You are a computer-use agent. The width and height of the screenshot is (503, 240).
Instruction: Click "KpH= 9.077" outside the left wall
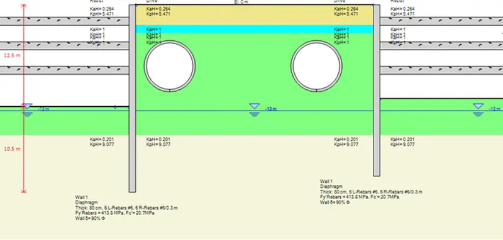[102, 145]
